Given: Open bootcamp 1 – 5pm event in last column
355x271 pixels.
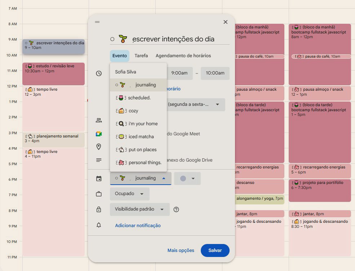Looking at the screenshot, I should click(320, 132).
